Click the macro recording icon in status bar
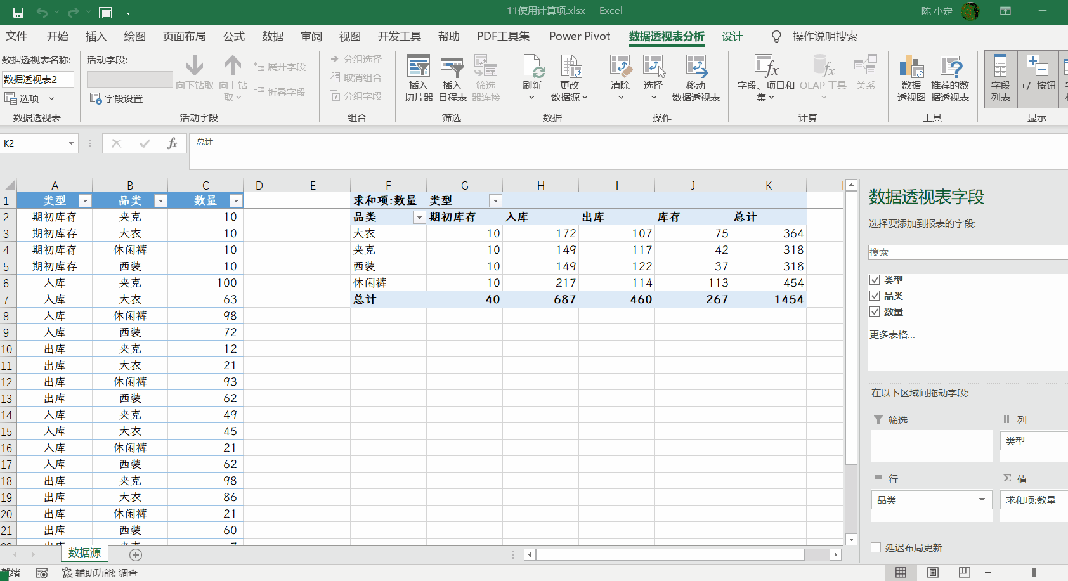 tap(42, 573)
